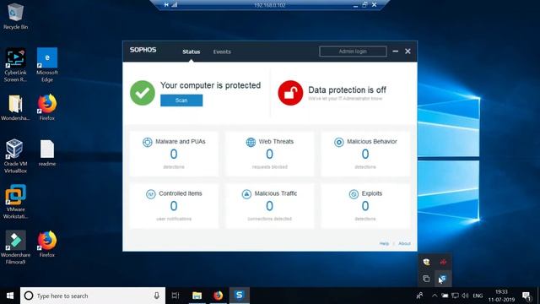
Task: Click the Web Threats requests blocked count
Action: 269,154
